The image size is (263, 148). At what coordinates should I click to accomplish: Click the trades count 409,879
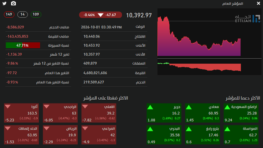pos(90,63)
